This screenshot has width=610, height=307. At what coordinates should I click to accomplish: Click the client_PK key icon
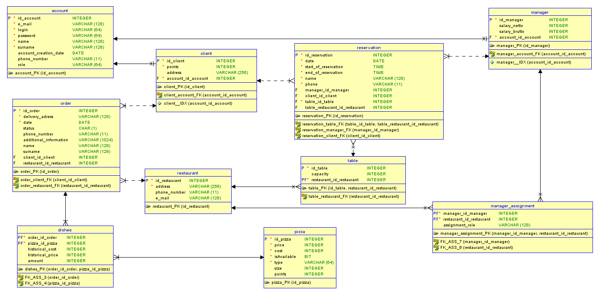pyautogui.click(x=160, y=87)
